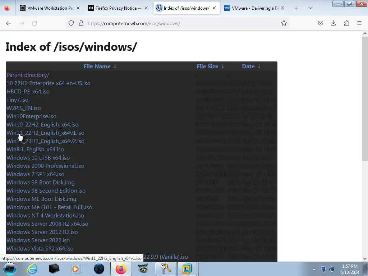Sort listing by File Name

click(97, 66)
